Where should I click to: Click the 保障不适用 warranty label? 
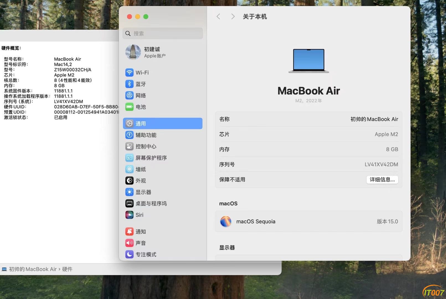[232, 179]
